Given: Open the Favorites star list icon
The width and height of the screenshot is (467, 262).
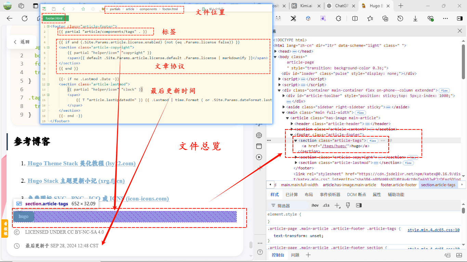Looking at the screenshot, I should 370,18.
